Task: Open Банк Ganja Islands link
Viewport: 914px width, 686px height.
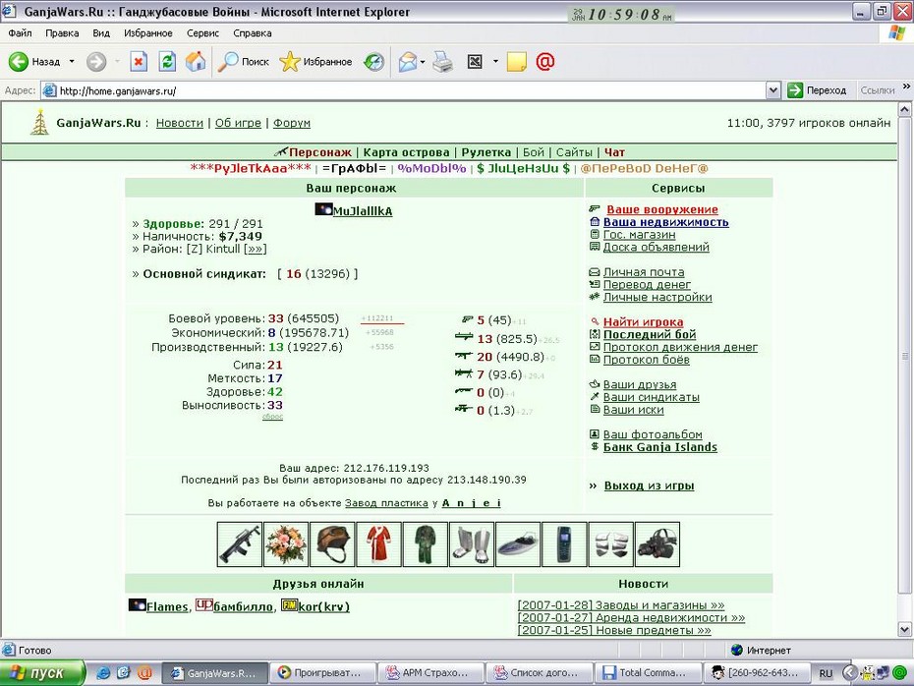Action: 659,447
